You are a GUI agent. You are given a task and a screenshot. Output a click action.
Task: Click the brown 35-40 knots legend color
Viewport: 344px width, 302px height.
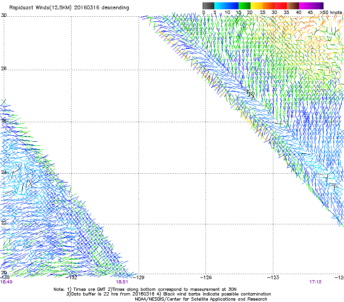tap(293, 6)
